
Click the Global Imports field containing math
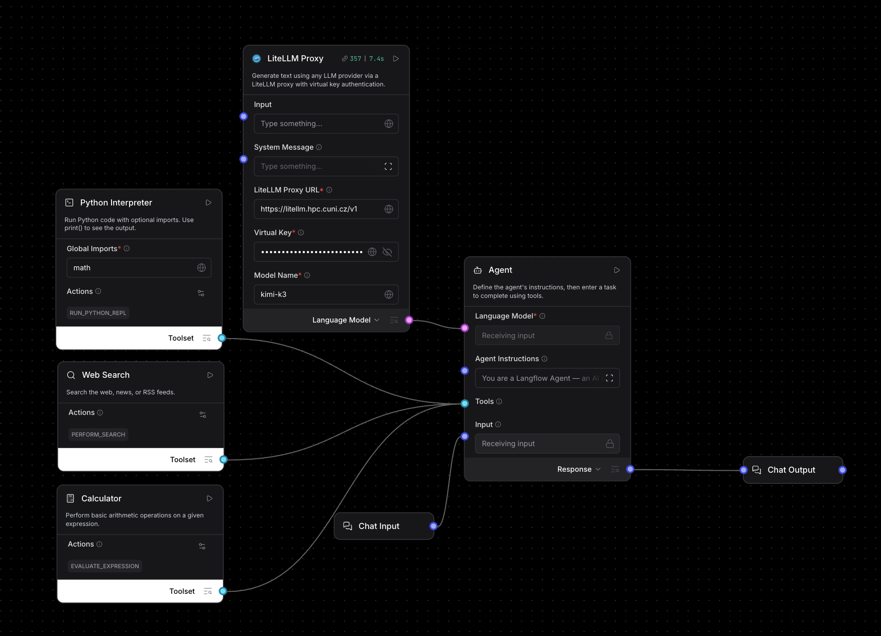coord(139,268)
